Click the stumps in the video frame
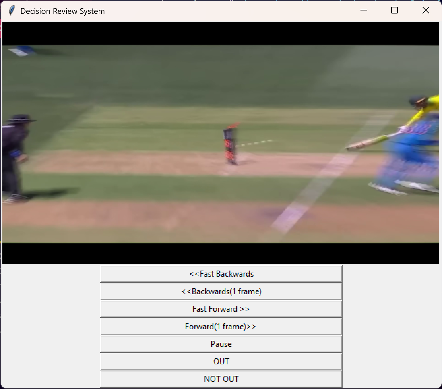This screenshot has width=442, height=389. [x=230, y=145]
